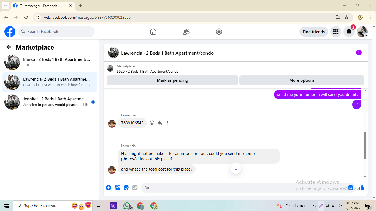Click the Marketplace back arrow

point(9,47)
